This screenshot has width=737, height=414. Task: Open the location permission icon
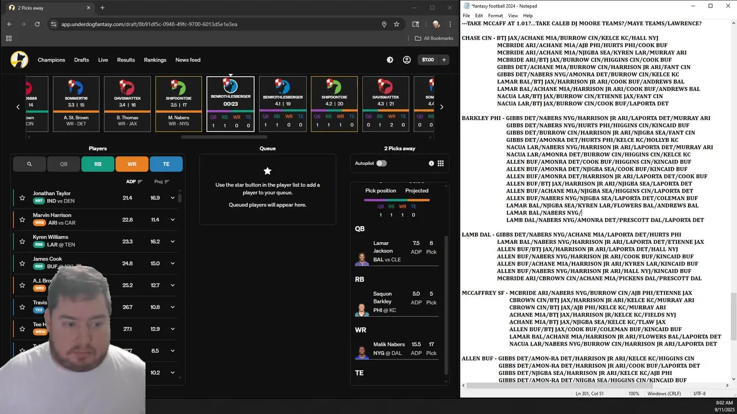coord(384,24)
